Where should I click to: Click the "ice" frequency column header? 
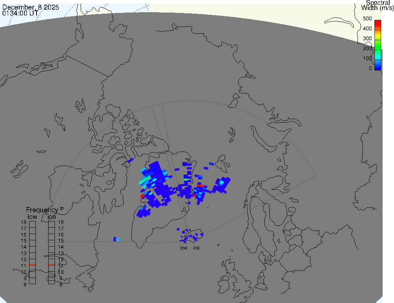click(52, 217)
